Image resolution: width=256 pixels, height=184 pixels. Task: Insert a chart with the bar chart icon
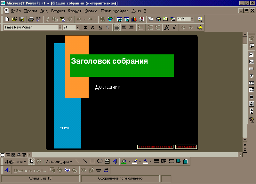pos(134,19)
